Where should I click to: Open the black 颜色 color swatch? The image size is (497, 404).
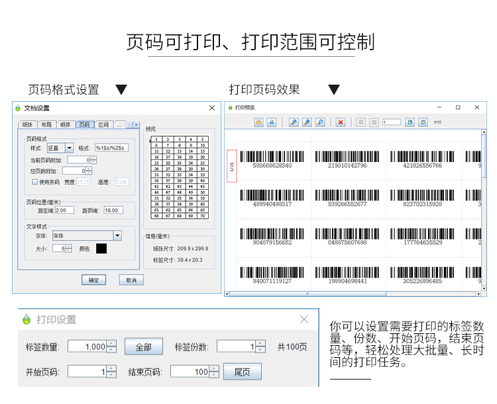click(x=101, y=249)
